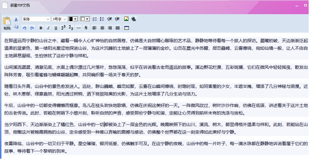Apply superscript formatting
309x159 pixels.
[63, 28]
